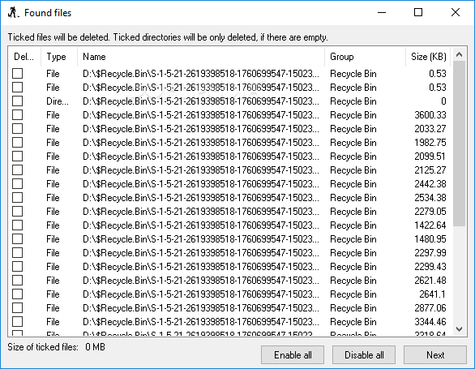The width and height of the screenshot is (475, 369).
Task: Tick the checkbox for the 2033.27 KB file
Action: (x=17, y=129)
